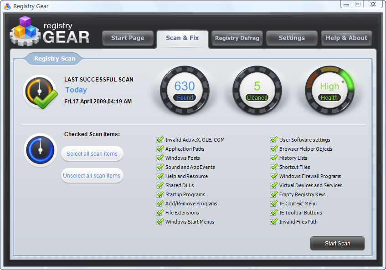Uncheck Invalid ActiveX, OLE, COM
The image size is (386, 270).
160,140
